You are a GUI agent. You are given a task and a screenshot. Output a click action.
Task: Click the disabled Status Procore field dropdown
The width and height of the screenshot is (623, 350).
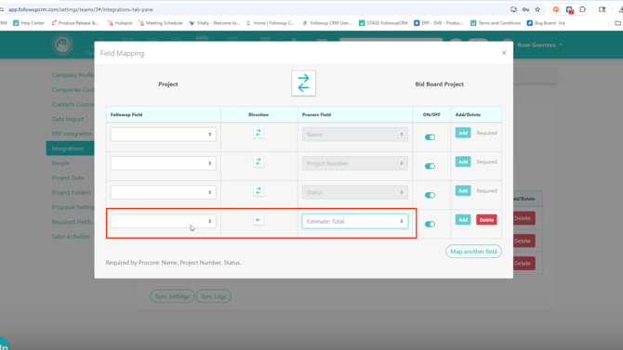(x=355, y=192)
